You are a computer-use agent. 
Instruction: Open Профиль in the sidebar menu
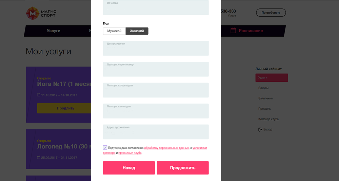264,109
